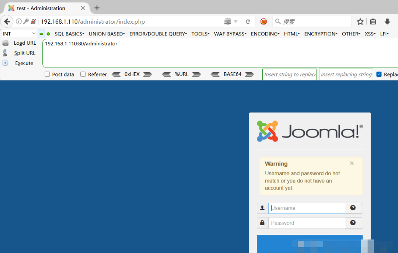Enable the Post data checkbox

coord(47,74)
